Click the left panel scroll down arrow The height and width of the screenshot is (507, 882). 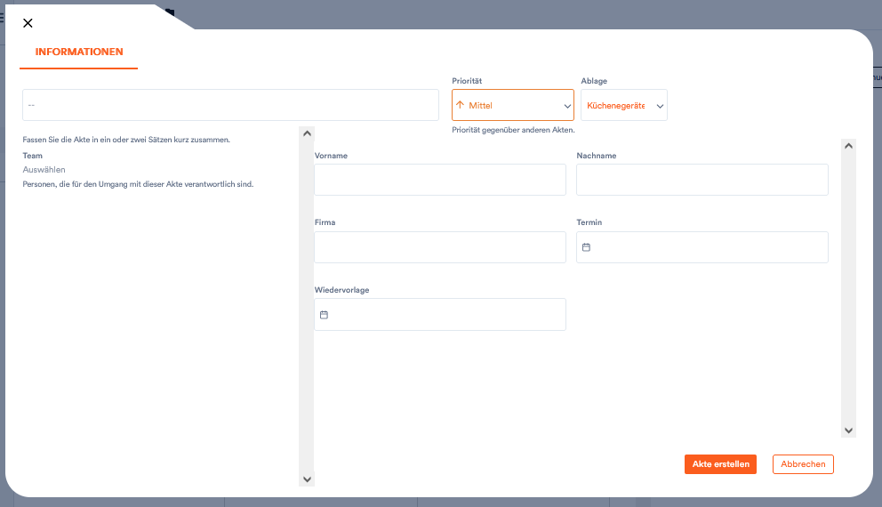(x=307, y=479)
